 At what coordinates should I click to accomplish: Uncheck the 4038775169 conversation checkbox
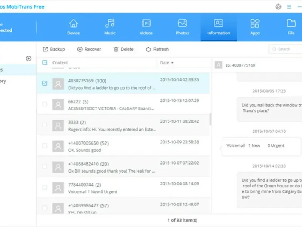click(45, 83)
